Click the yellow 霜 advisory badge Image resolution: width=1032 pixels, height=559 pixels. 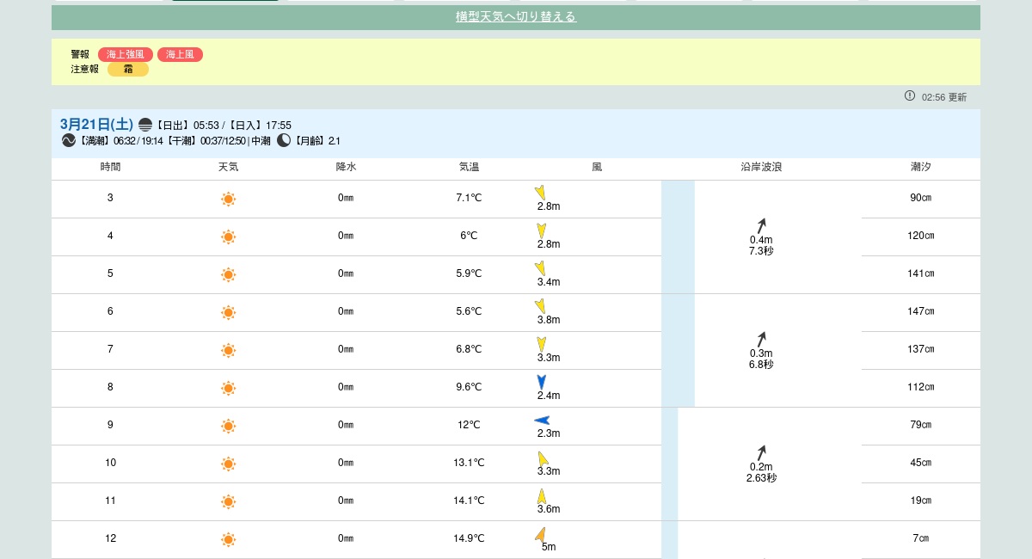point(128,69)
